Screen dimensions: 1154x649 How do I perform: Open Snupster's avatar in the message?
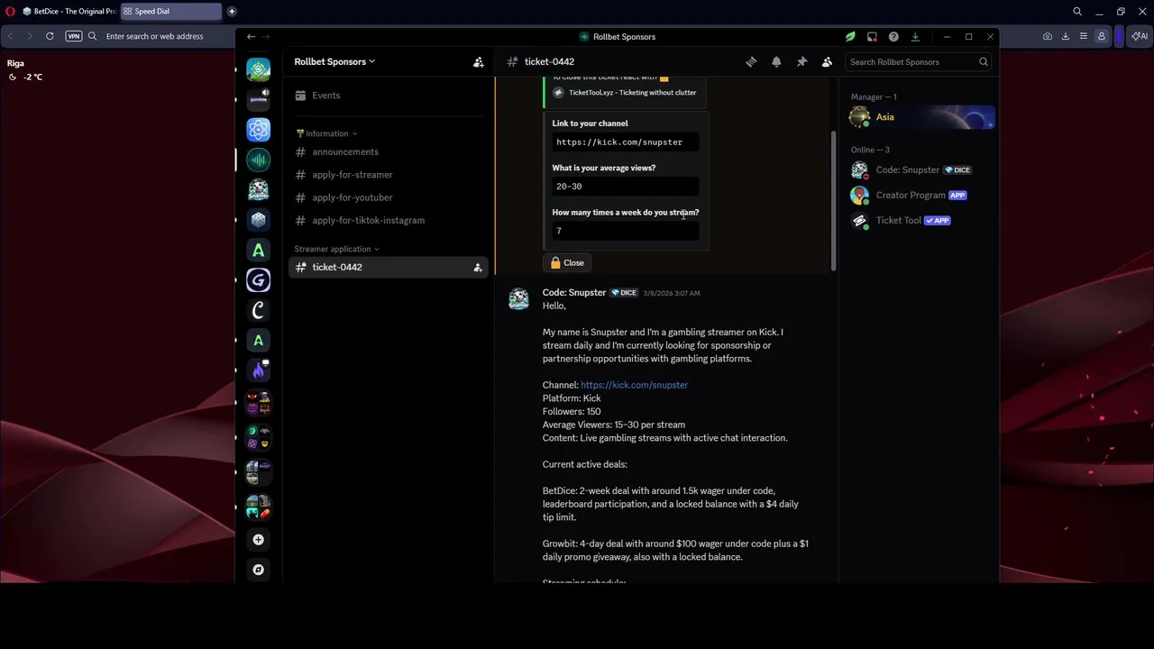pos(518,299)
